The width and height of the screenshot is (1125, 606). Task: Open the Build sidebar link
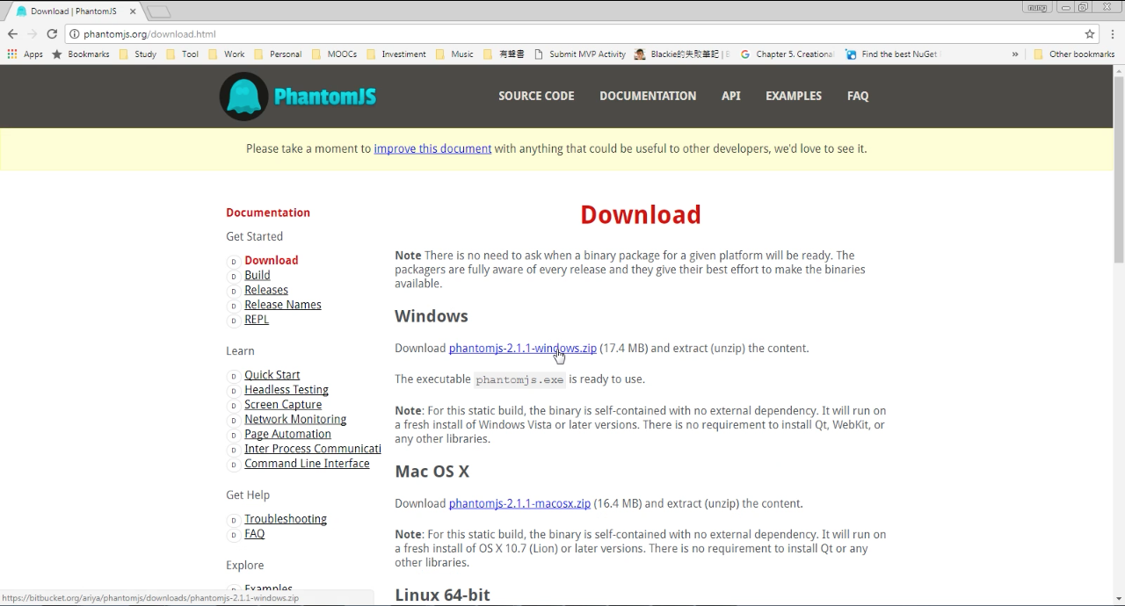point(257,276)
